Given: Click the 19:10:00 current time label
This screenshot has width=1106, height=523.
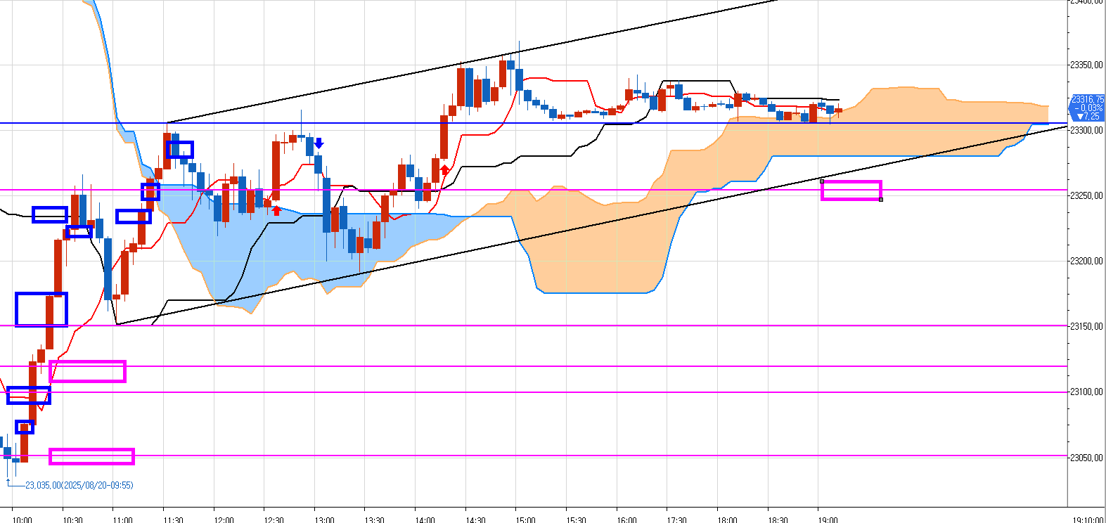Looking at the screenshot, I should pyautogui.click(x=1088, y=519).
